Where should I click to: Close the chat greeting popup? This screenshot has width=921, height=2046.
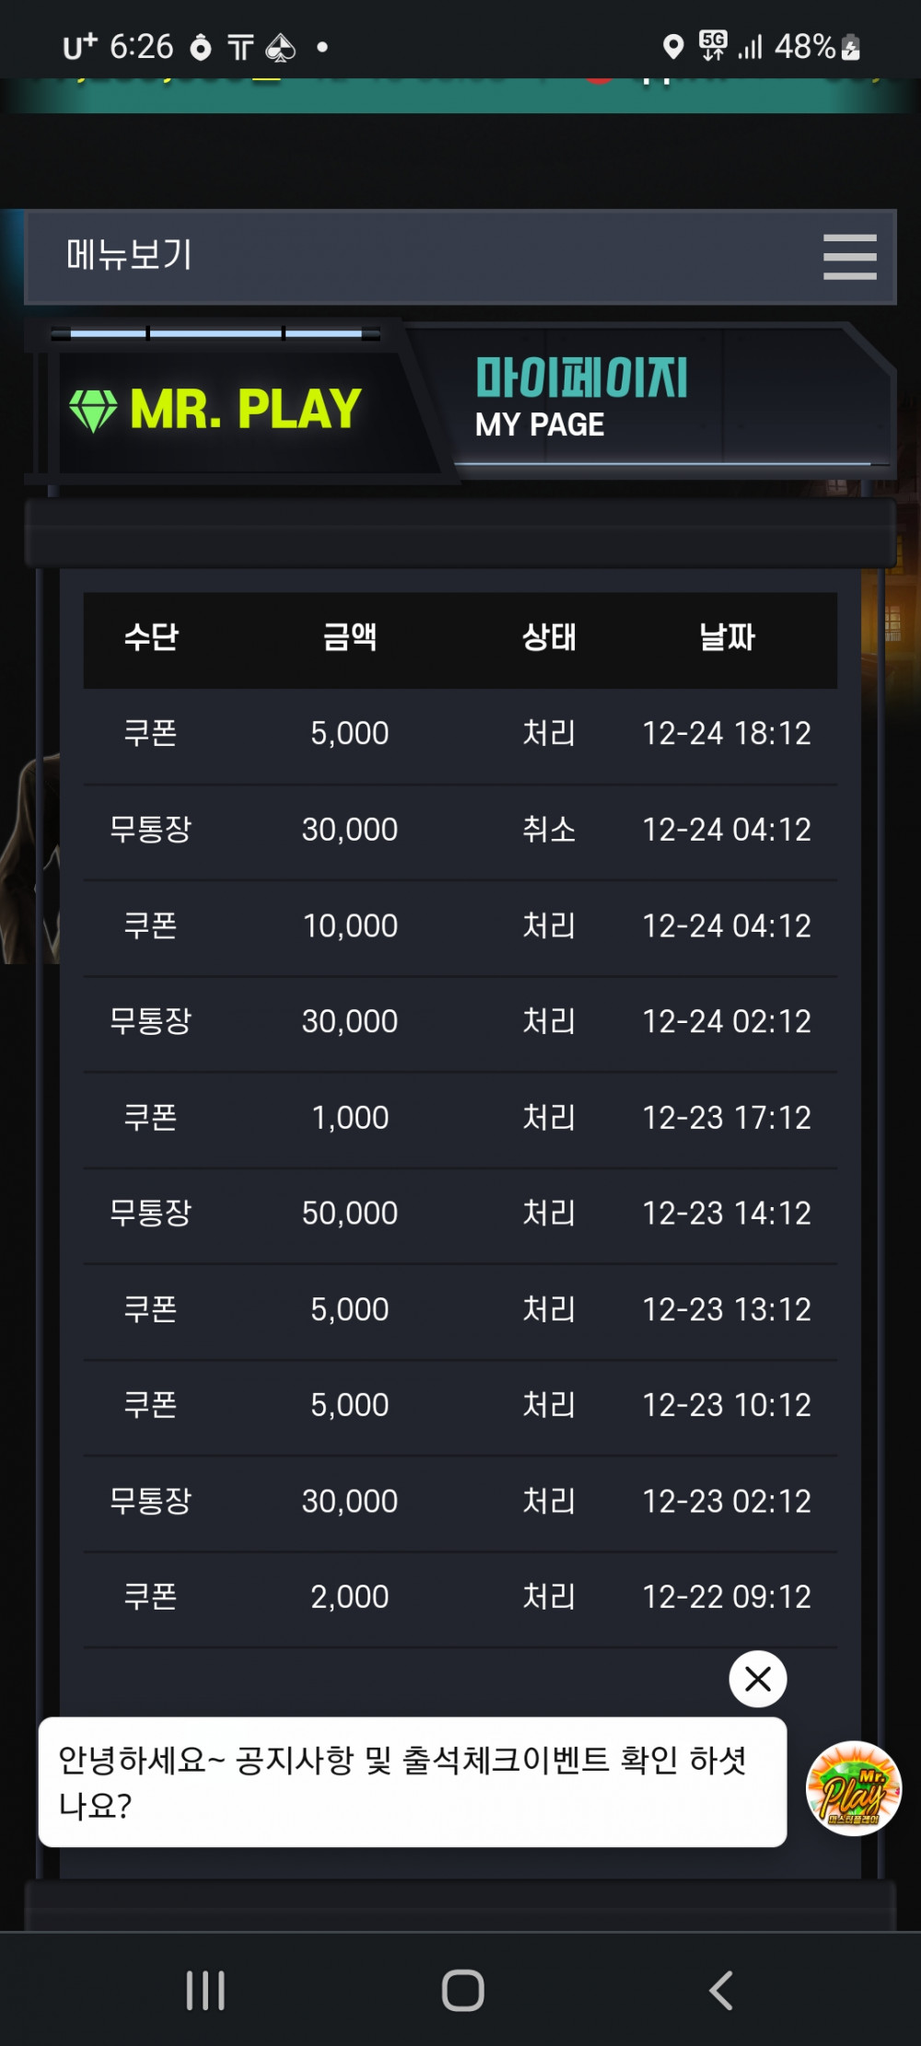click(757, 1679)
